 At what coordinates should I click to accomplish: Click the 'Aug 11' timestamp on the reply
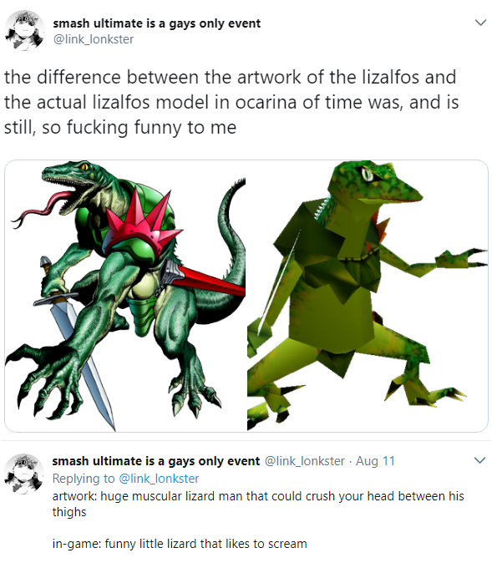point(375,461)
